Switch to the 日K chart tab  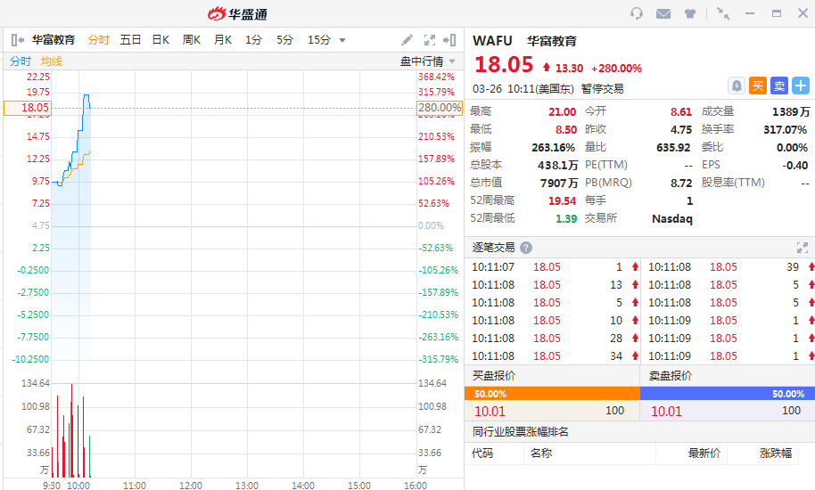161,40
